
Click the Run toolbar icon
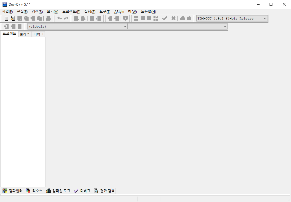click(143, 18)
